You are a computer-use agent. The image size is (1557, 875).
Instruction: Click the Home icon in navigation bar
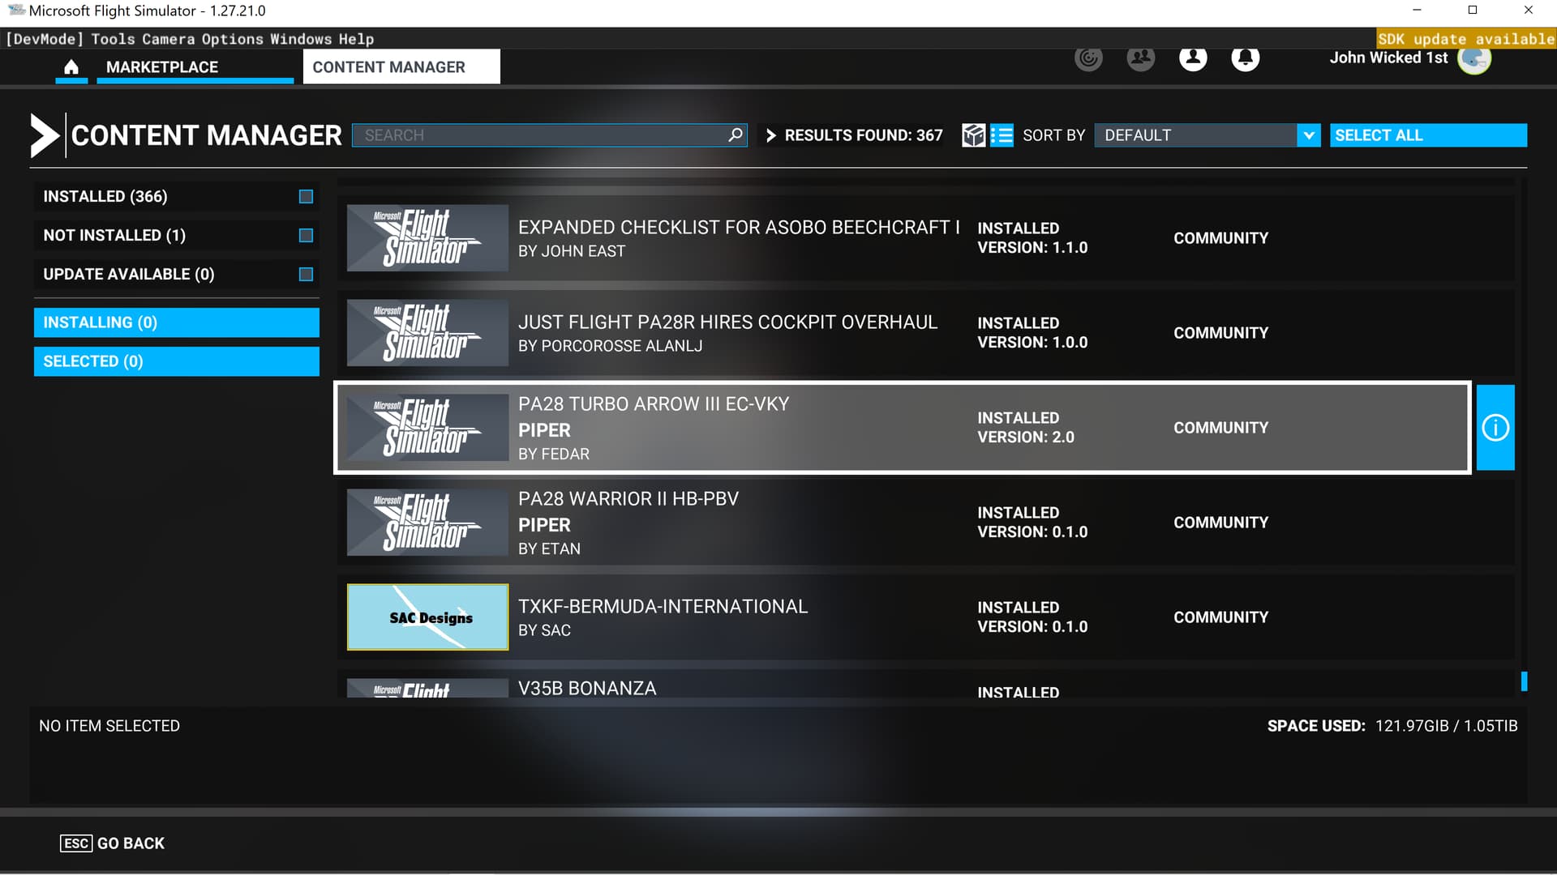click(71, 67)
